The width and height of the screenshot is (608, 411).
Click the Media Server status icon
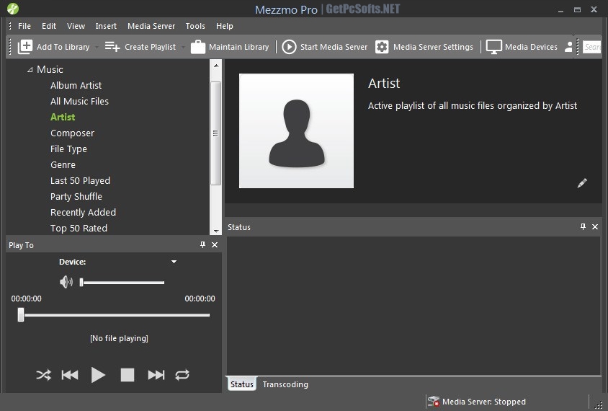coord(433,402)
